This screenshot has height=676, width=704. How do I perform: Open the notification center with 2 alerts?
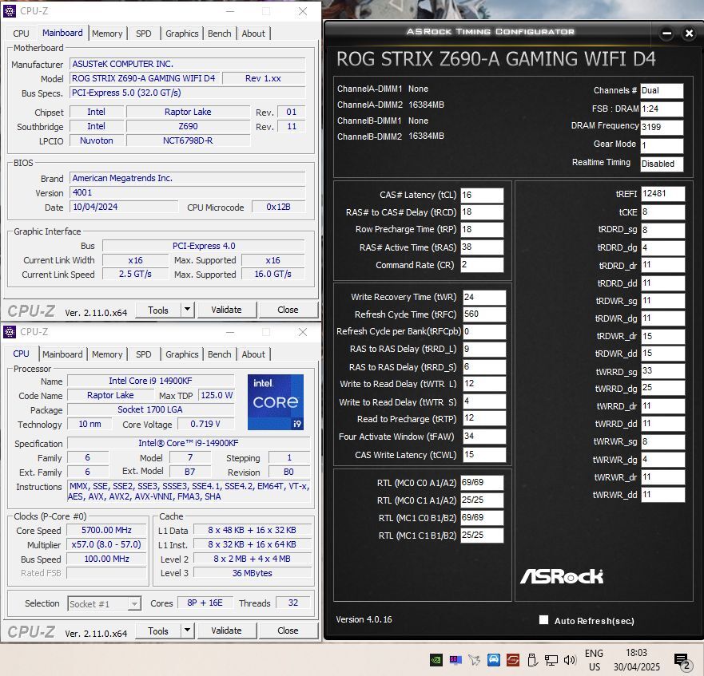(682, 661)
